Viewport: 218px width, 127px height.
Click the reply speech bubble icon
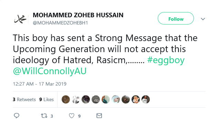point(17,116)
